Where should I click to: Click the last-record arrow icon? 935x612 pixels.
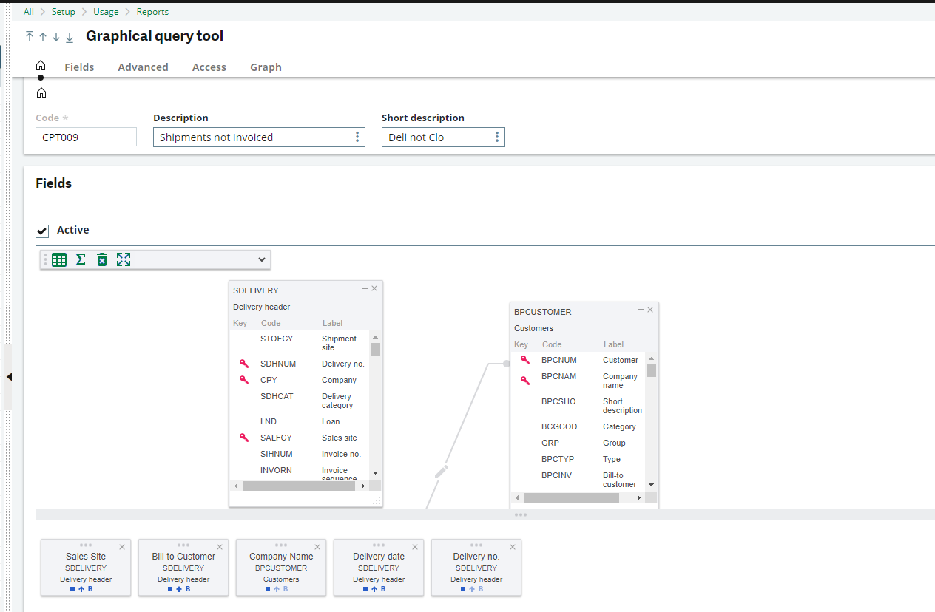(69, 36)
